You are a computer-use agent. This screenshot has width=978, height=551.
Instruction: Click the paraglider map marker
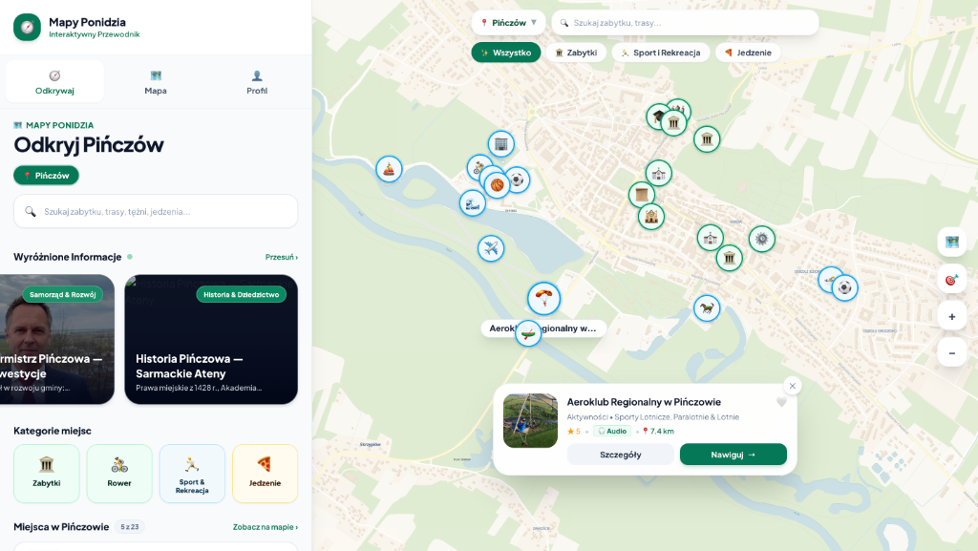click(x=543, y=299)
